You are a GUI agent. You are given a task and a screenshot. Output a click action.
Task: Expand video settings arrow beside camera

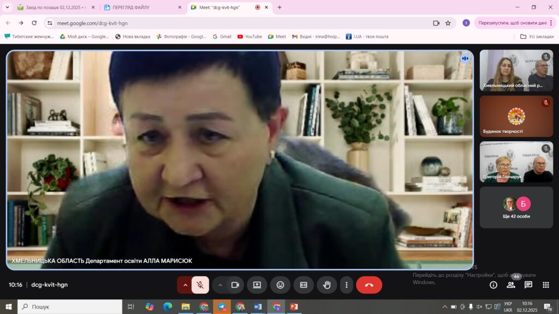point(220,285)
